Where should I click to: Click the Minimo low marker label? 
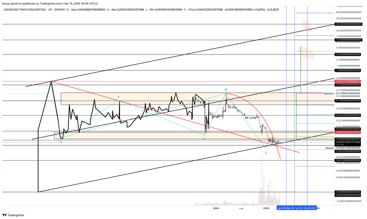coord(329,148)
